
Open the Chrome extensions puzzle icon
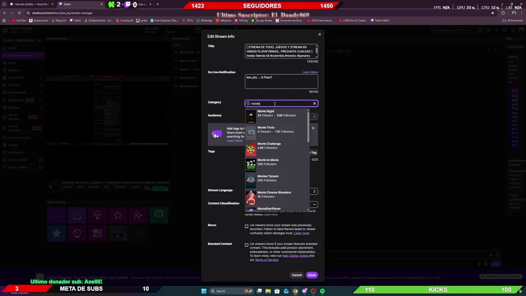[x=503, y=13]
